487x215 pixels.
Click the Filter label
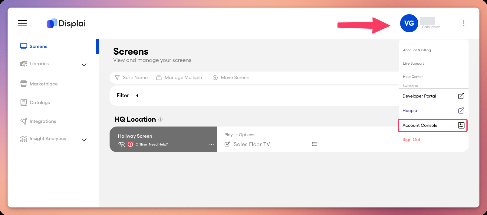(123, 95)
